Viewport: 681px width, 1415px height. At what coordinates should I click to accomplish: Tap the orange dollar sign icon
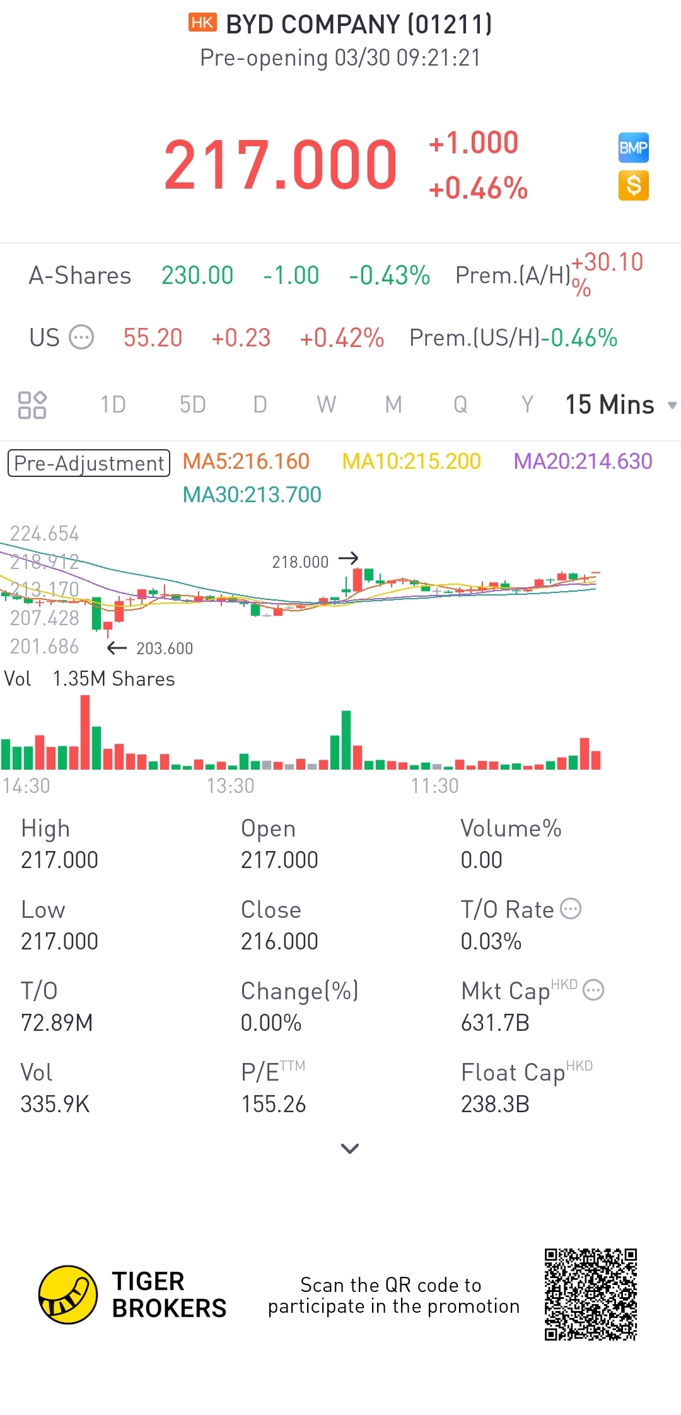click(634, 185)
